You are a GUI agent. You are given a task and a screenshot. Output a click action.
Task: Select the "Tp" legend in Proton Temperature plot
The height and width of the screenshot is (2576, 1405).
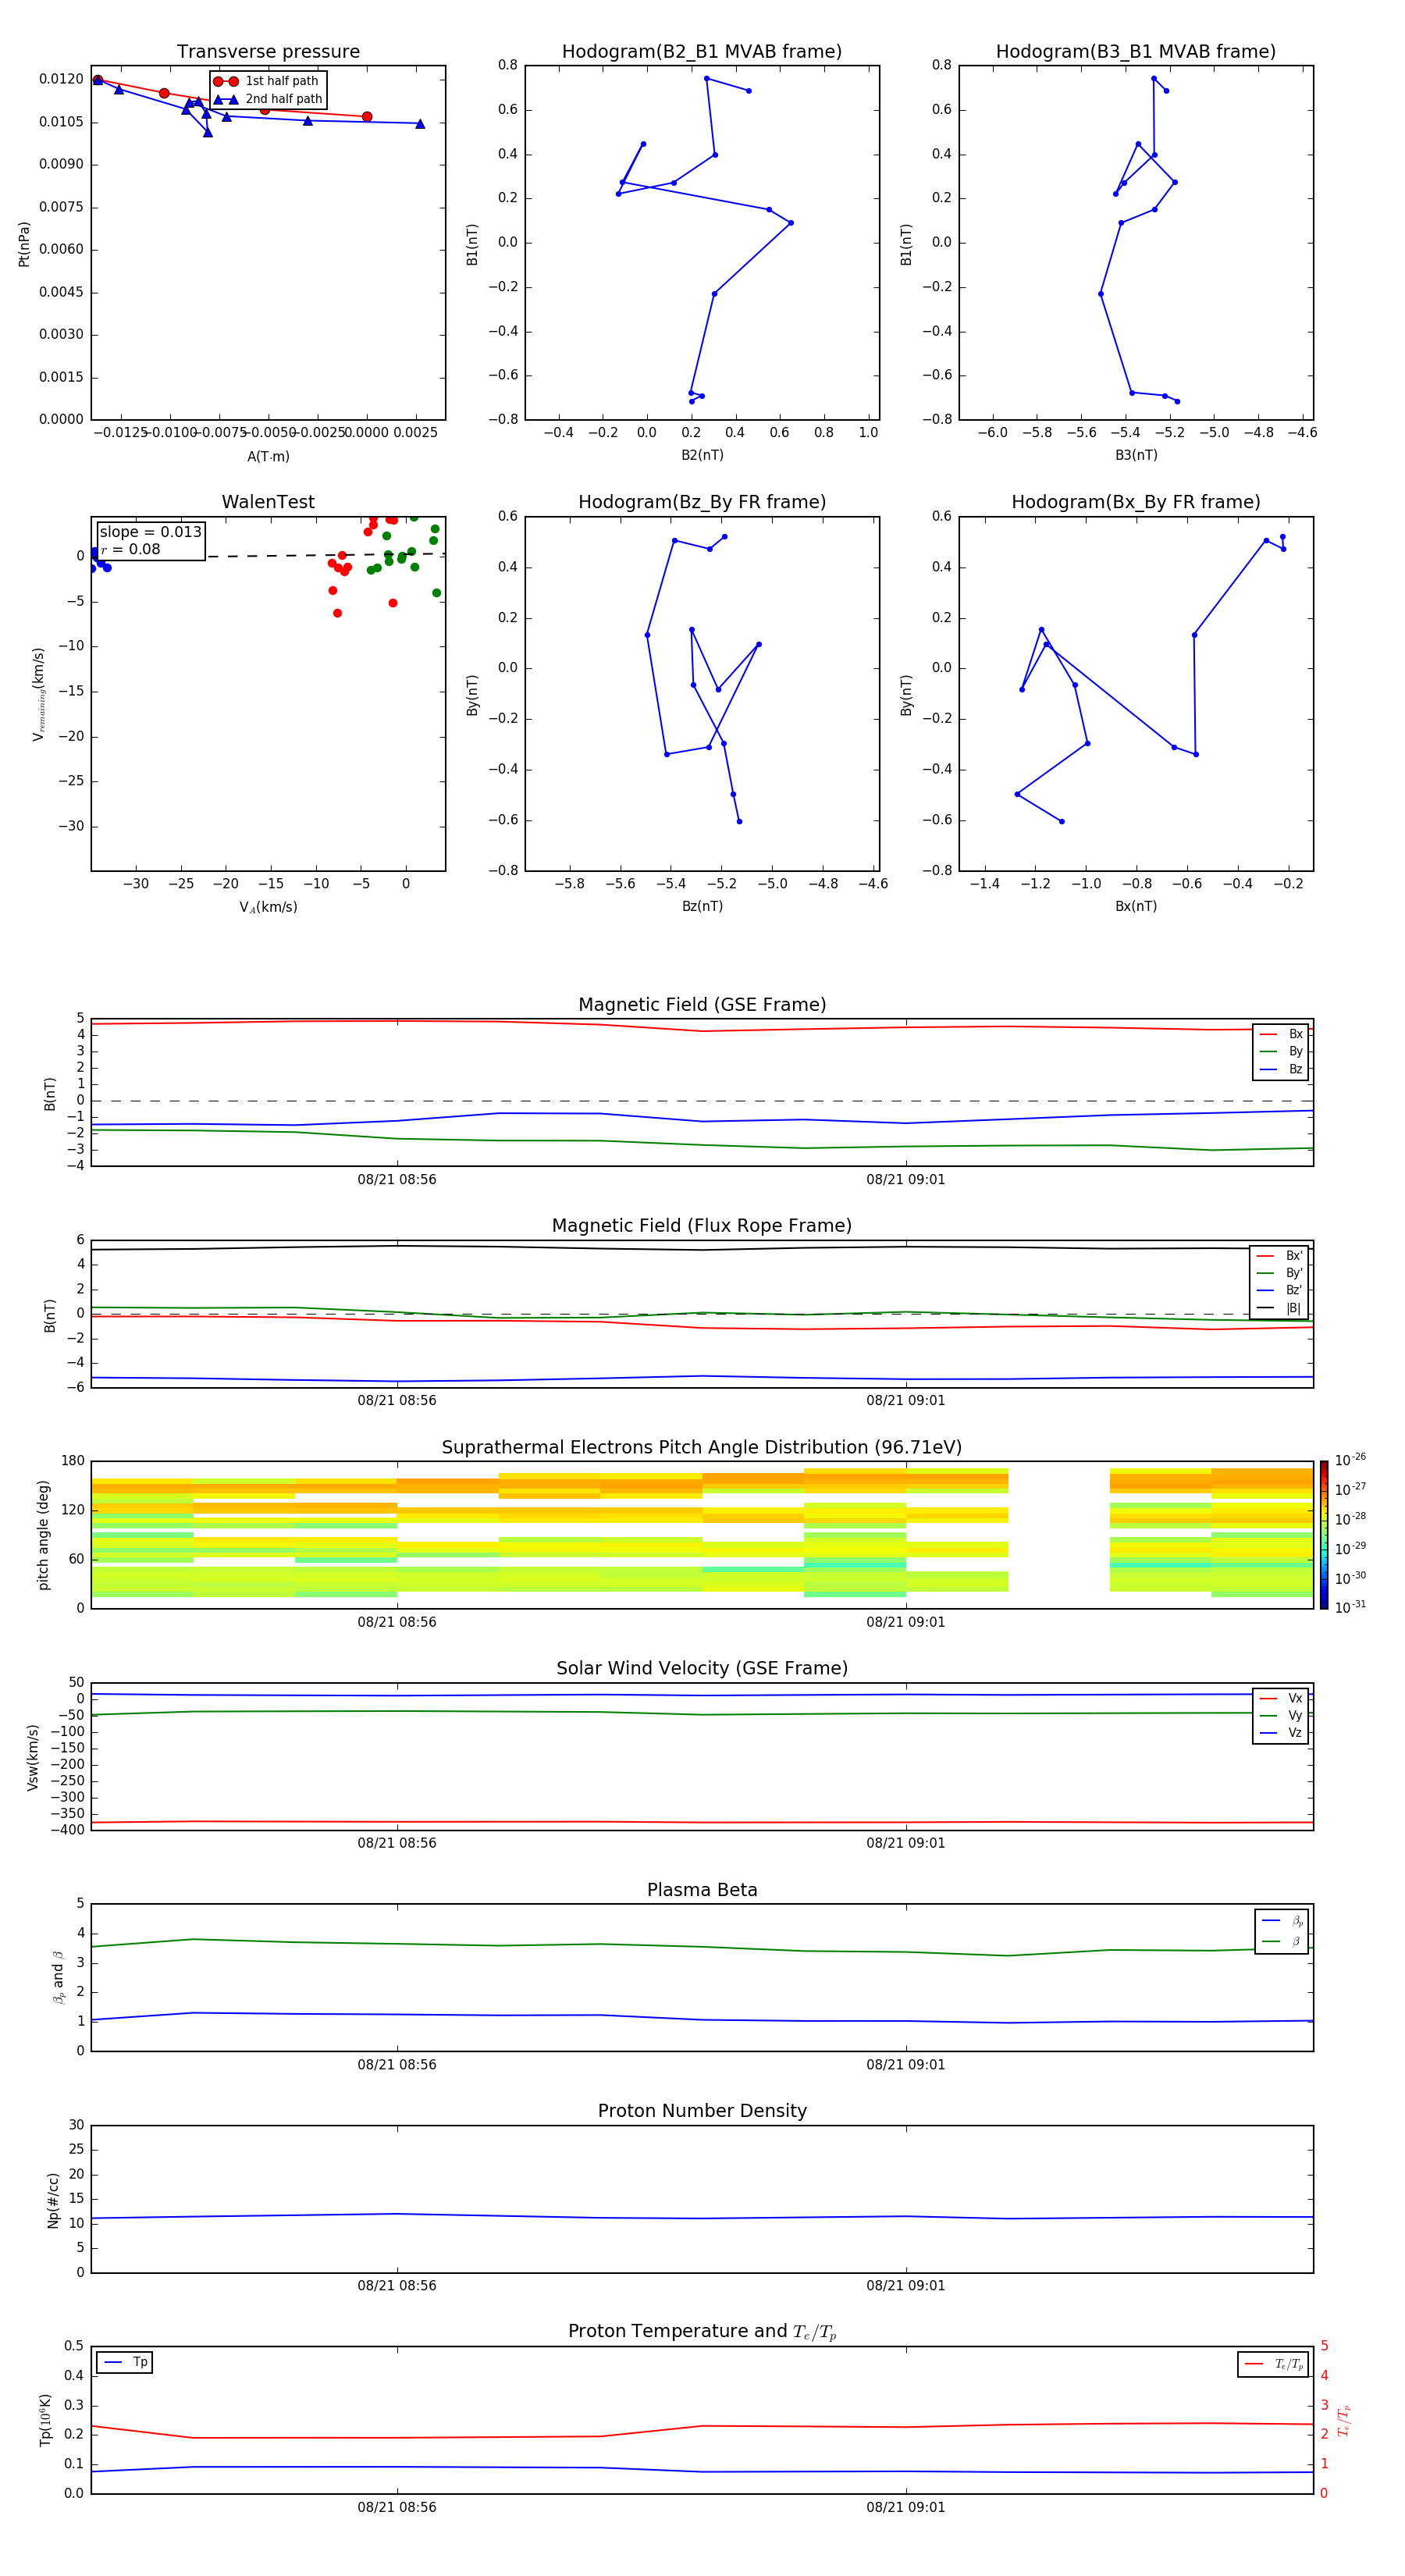(125, 2362)
